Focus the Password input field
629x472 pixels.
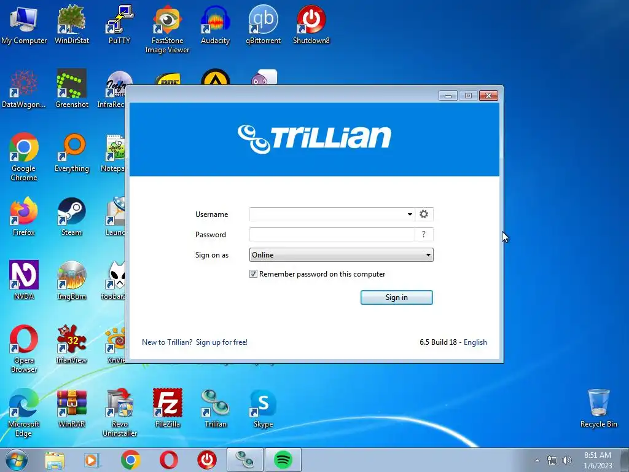(x=332, y=234)
